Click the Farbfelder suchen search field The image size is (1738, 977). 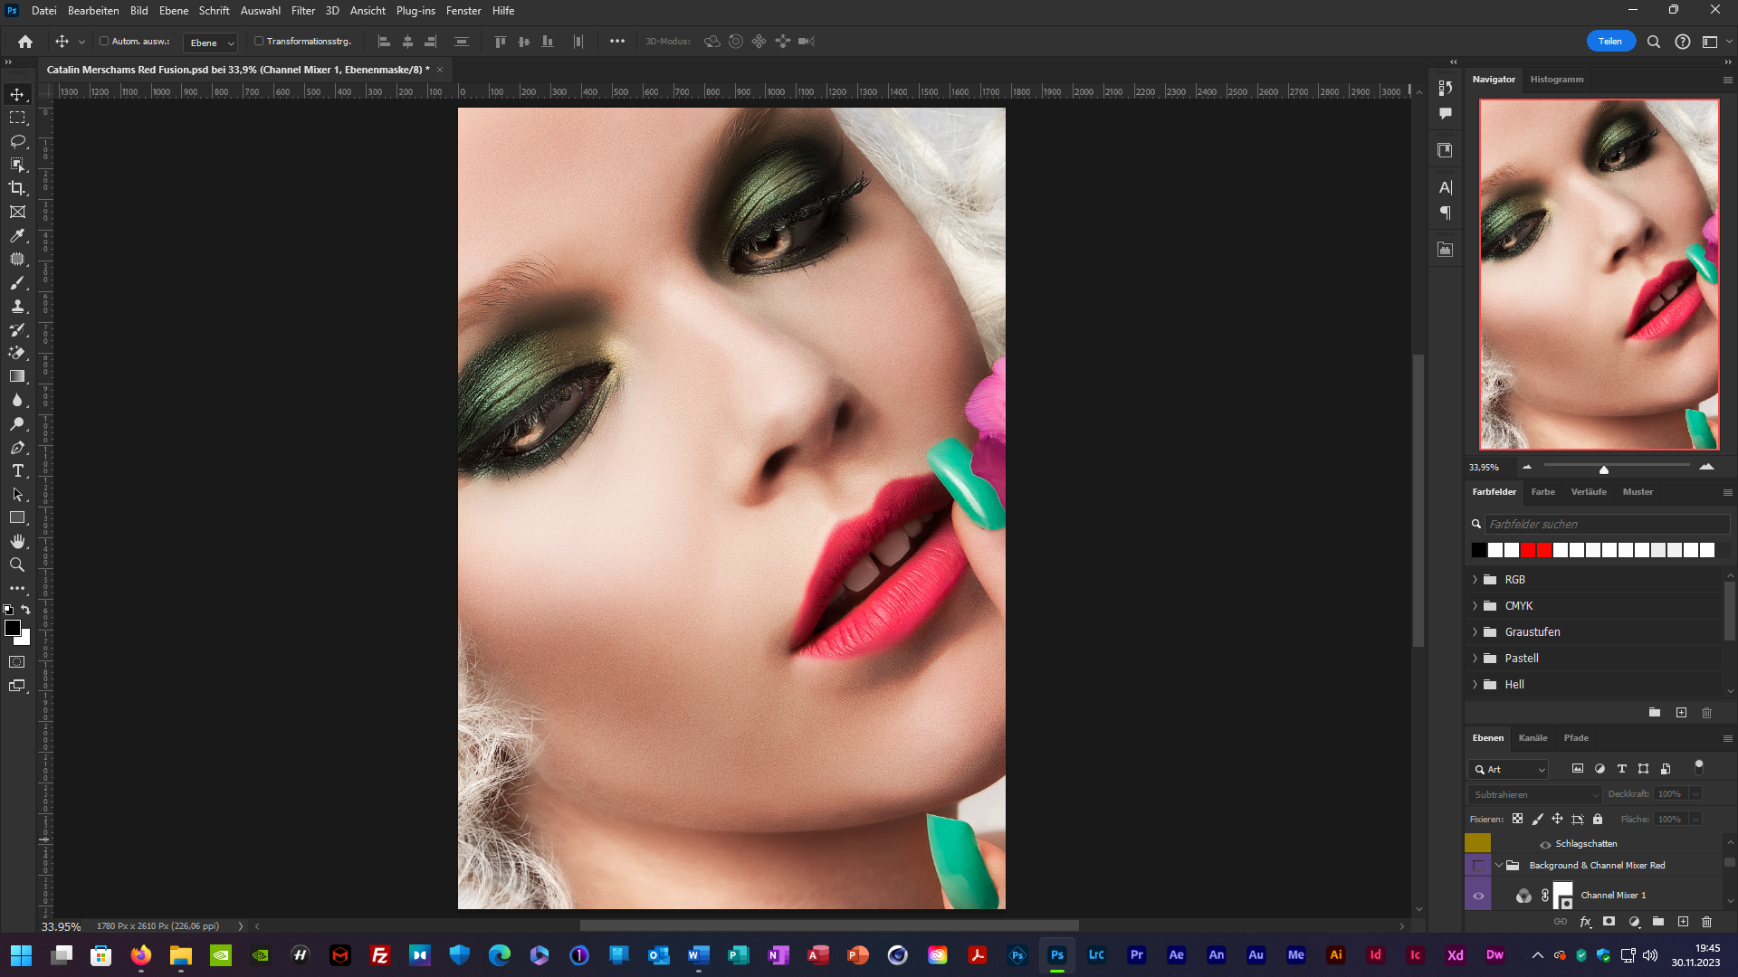tap(1607, 525)
